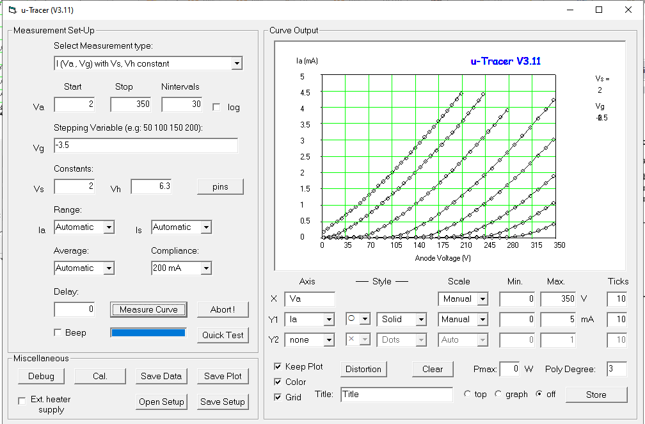645x424 pixels.
Task: Select the graph title position radio
Action: pos(498,394)
